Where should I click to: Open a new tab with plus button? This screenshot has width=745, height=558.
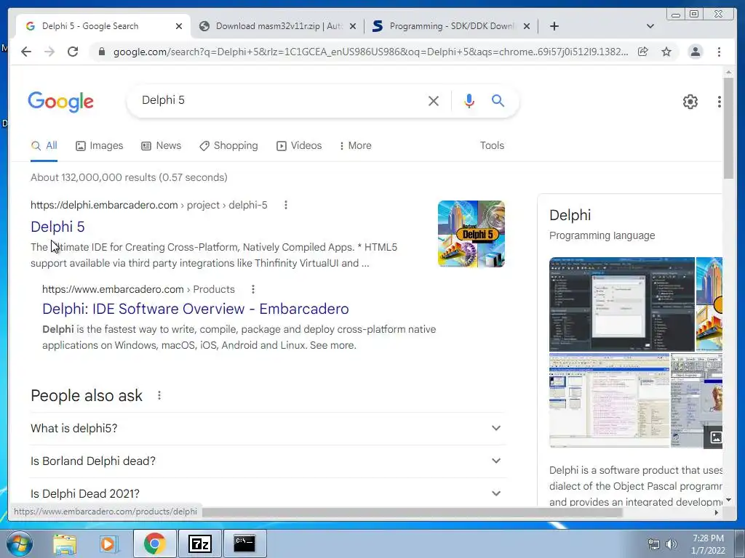pos(554,26)
